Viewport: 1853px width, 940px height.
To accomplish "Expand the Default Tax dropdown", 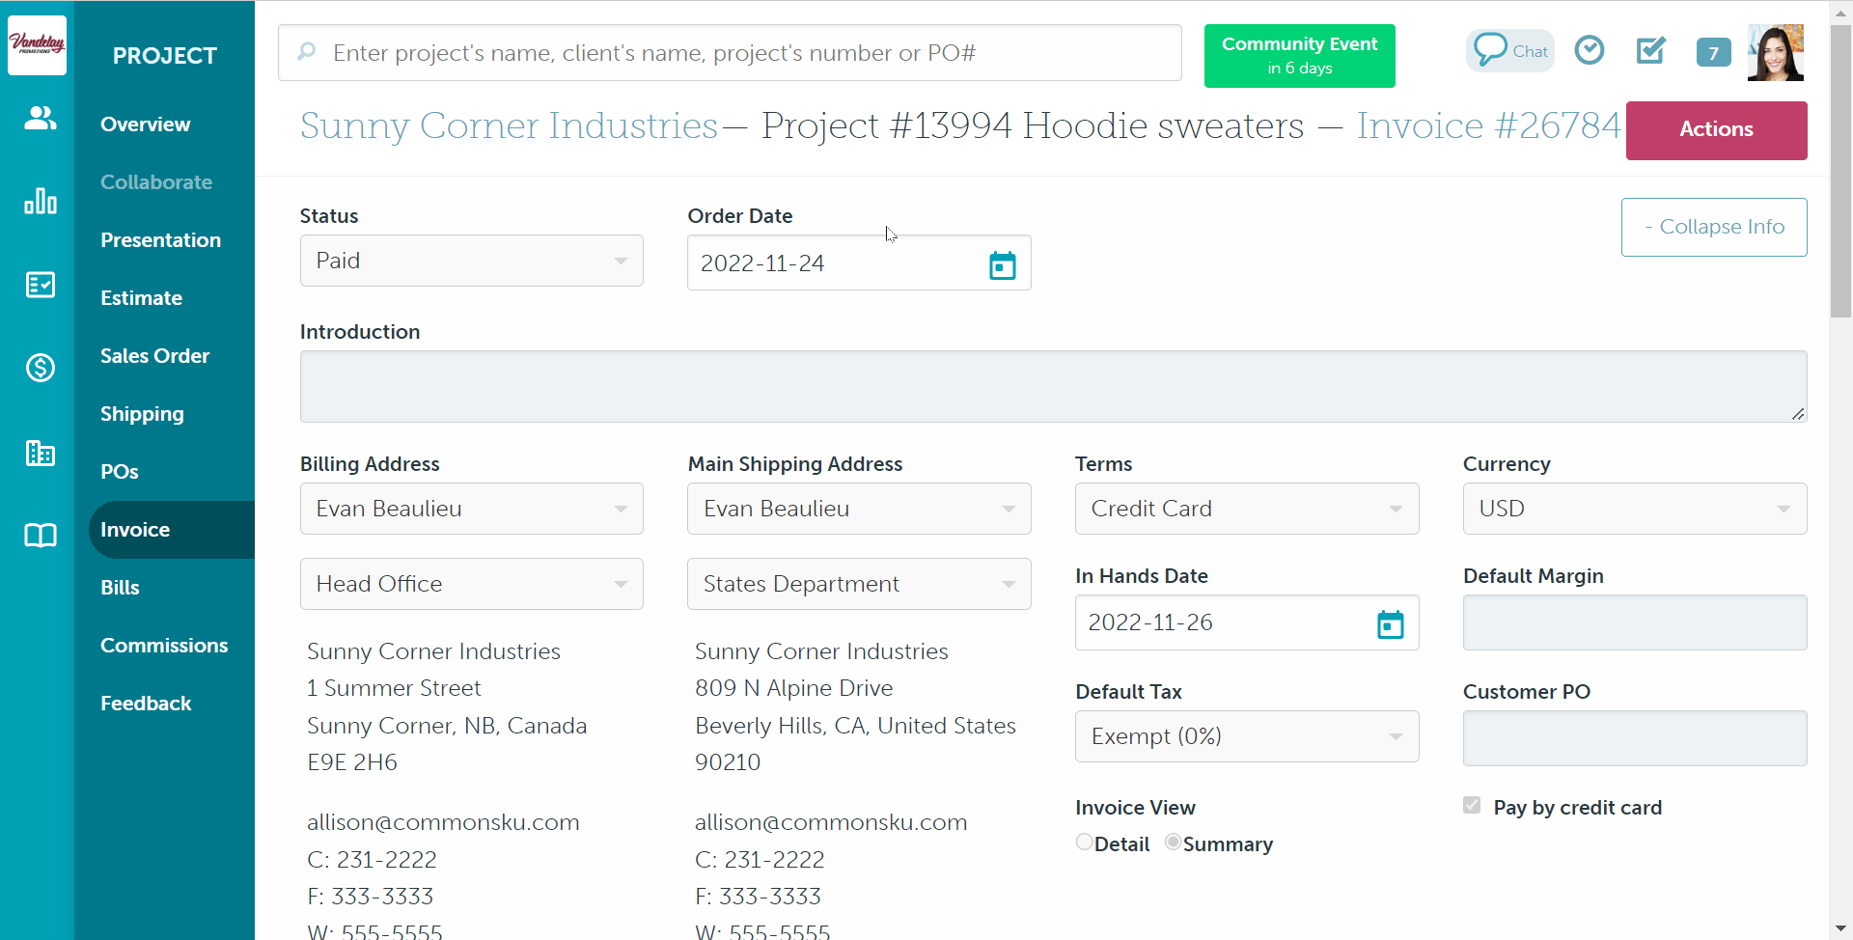I will 1246,736.
